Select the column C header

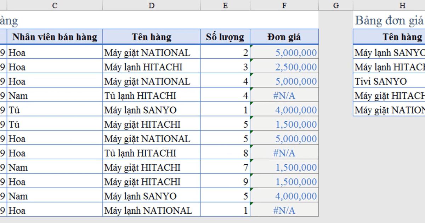[55, 5]
